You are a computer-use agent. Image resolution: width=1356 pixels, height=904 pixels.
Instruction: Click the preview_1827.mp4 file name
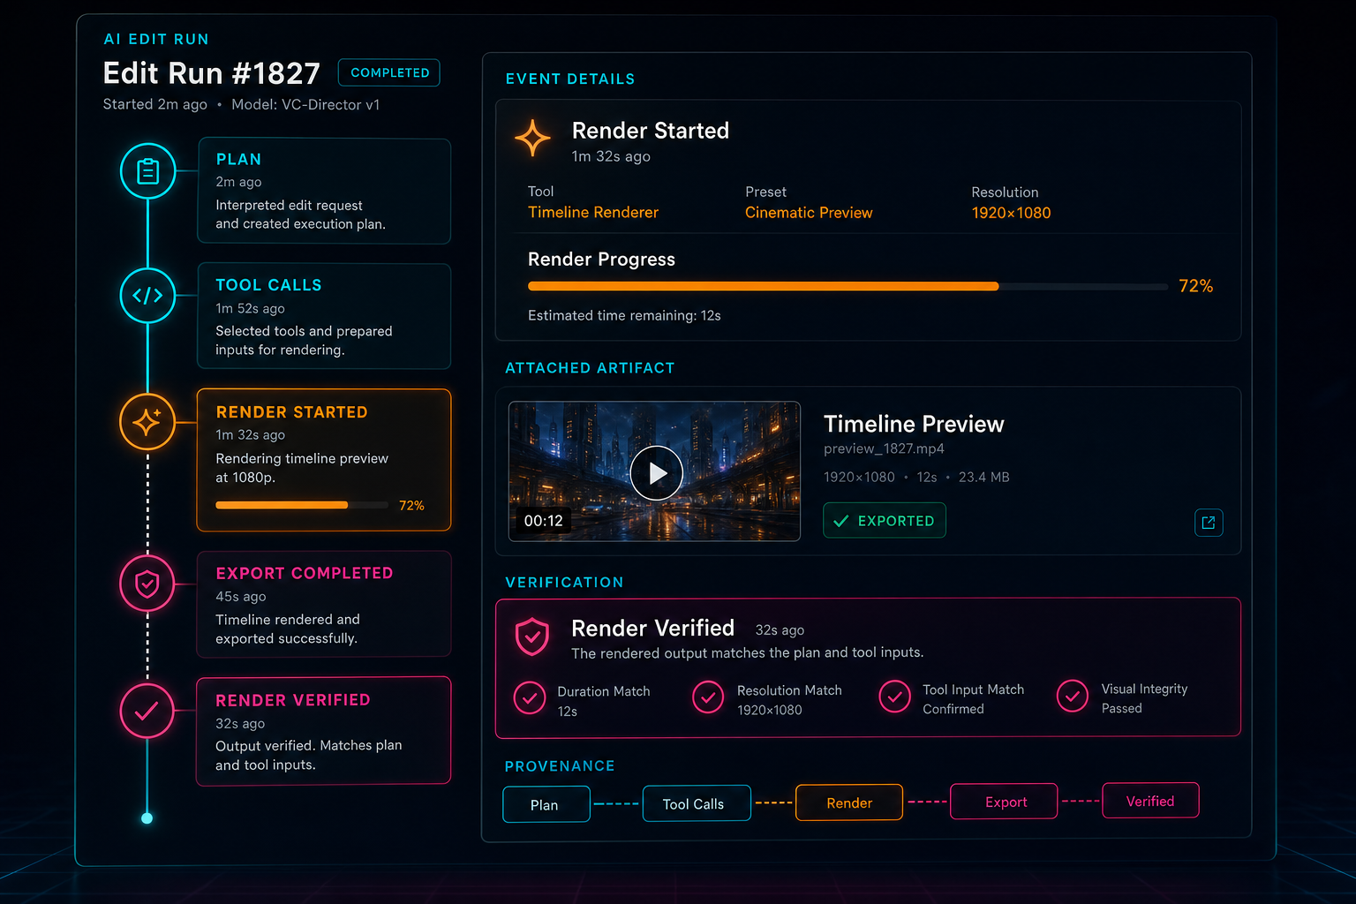[x=884, y=448]
